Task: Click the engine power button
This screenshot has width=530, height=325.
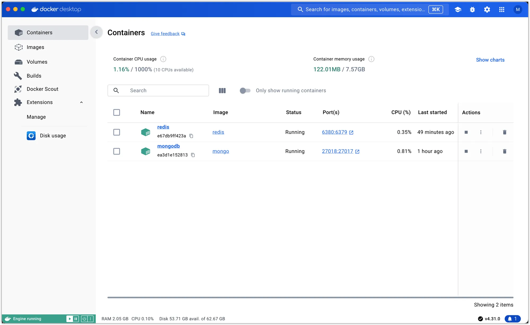Action: [84, 319]
